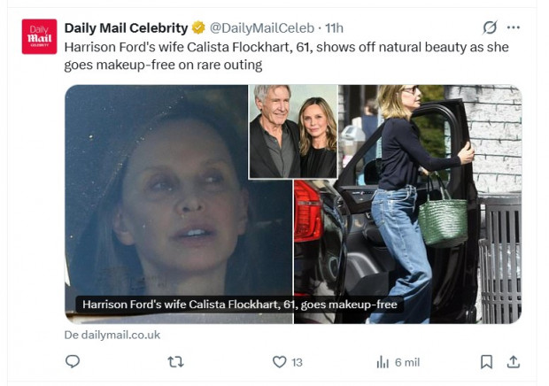Screen dimensions: 549x386
Task: Like the post with the heart icon
Action: pyautogui.click(x=279, y=361)
